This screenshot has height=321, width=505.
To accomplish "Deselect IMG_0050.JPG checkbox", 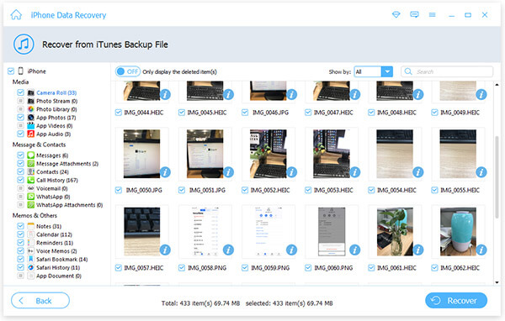I will point(119,190).
